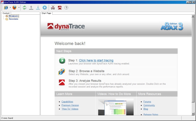Click the "Step 3: Analyze Results" text
The width and height of the screenshot is (196, 121).
[85, 81]
